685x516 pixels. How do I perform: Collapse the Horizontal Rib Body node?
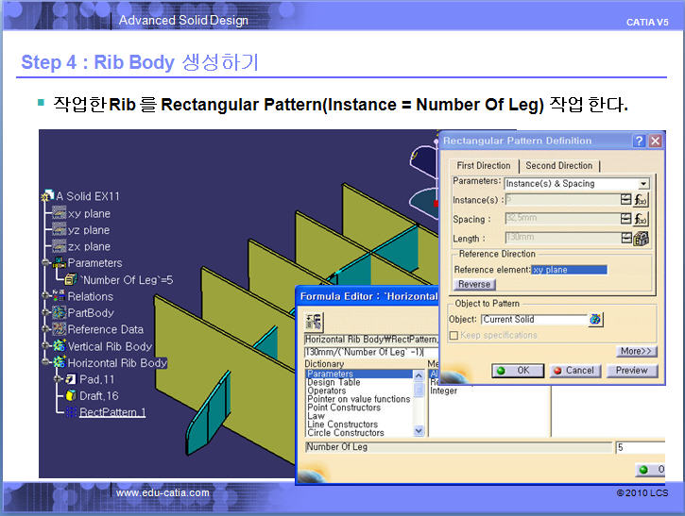pos(45,362)
